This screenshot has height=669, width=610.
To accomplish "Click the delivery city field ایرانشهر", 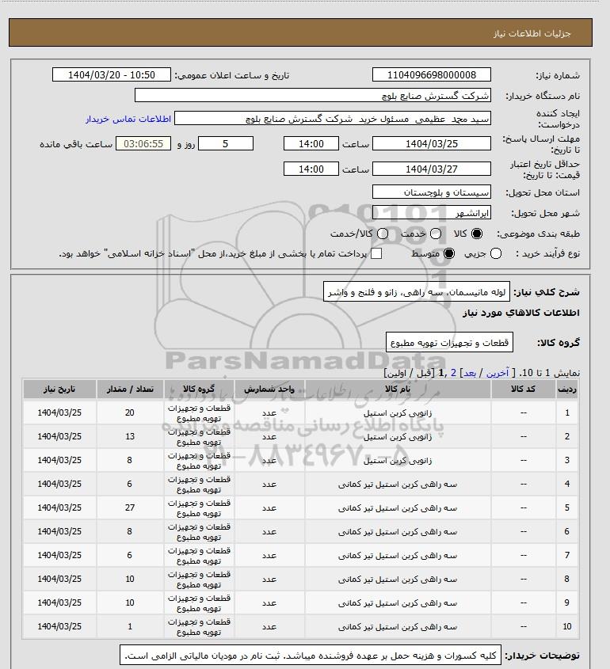I will click(432, 212).
